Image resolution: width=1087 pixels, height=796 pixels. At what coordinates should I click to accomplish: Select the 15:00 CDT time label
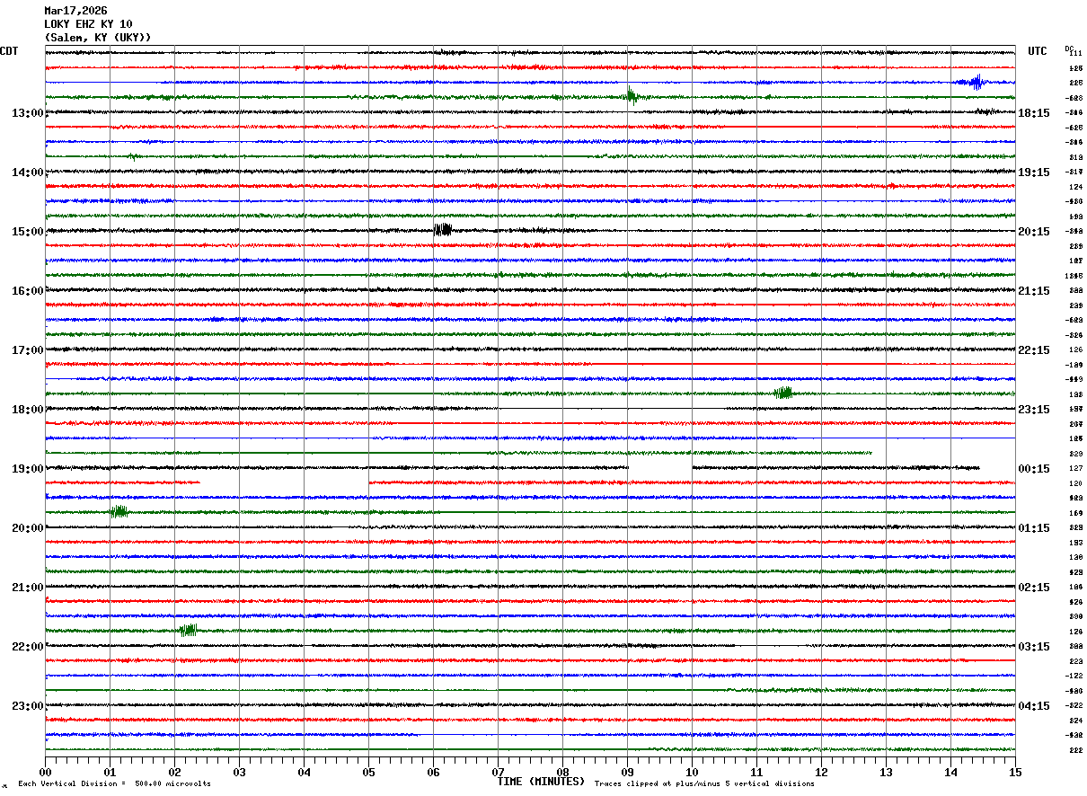click(28, 232)
